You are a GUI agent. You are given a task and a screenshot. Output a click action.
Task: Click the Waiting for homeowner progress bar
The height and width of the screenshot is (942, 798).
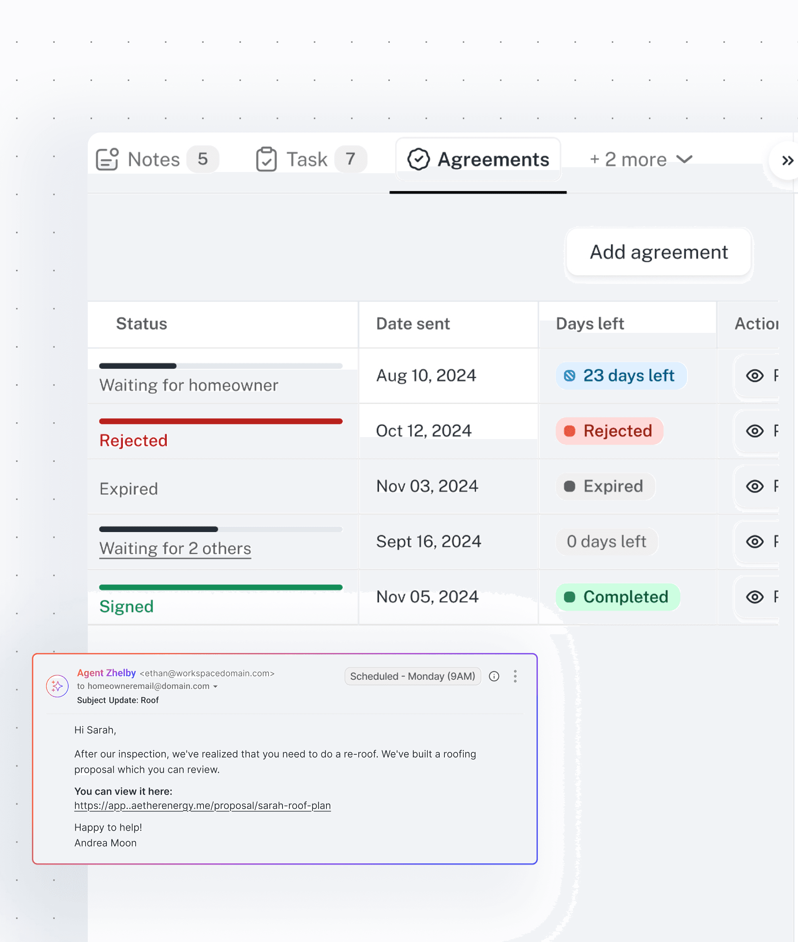tap(220, 366)
